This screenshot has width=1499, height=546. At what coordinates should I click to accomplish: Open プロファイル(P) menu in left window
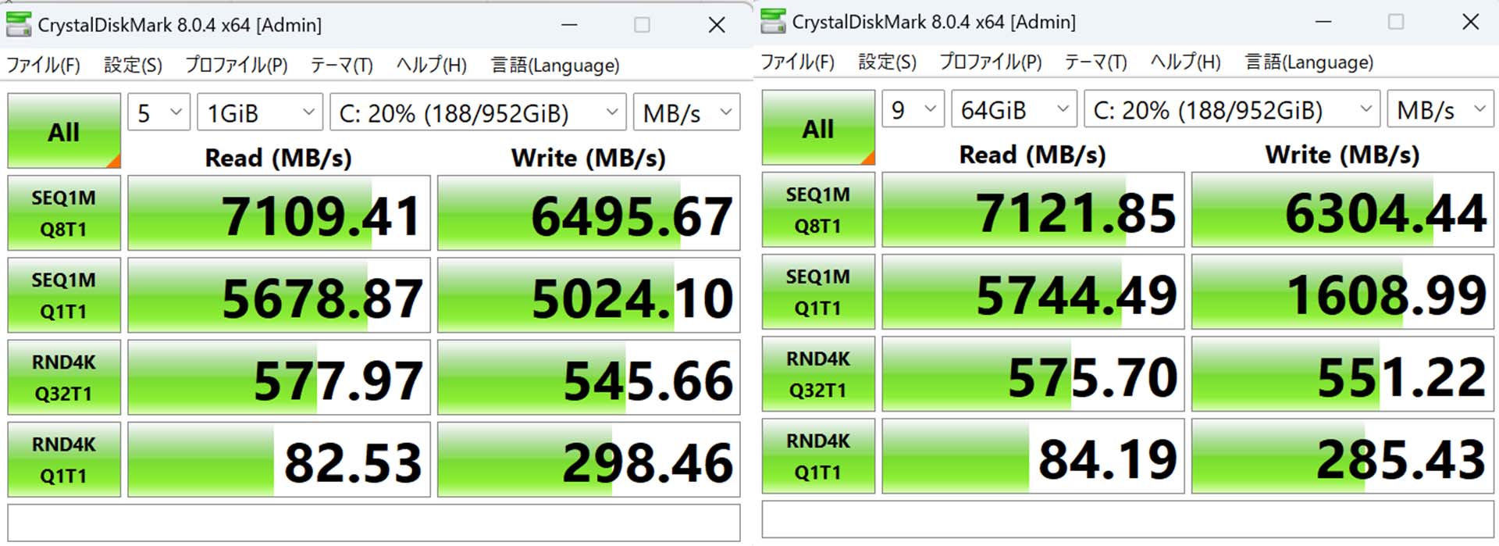(237, 65)
